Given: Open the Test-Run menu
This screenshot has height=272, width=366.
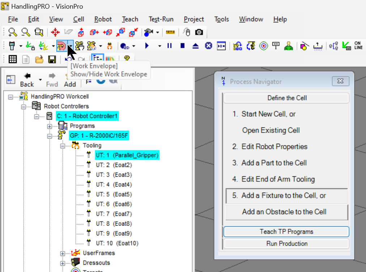Looking at the screenshot, I should 161,19.
